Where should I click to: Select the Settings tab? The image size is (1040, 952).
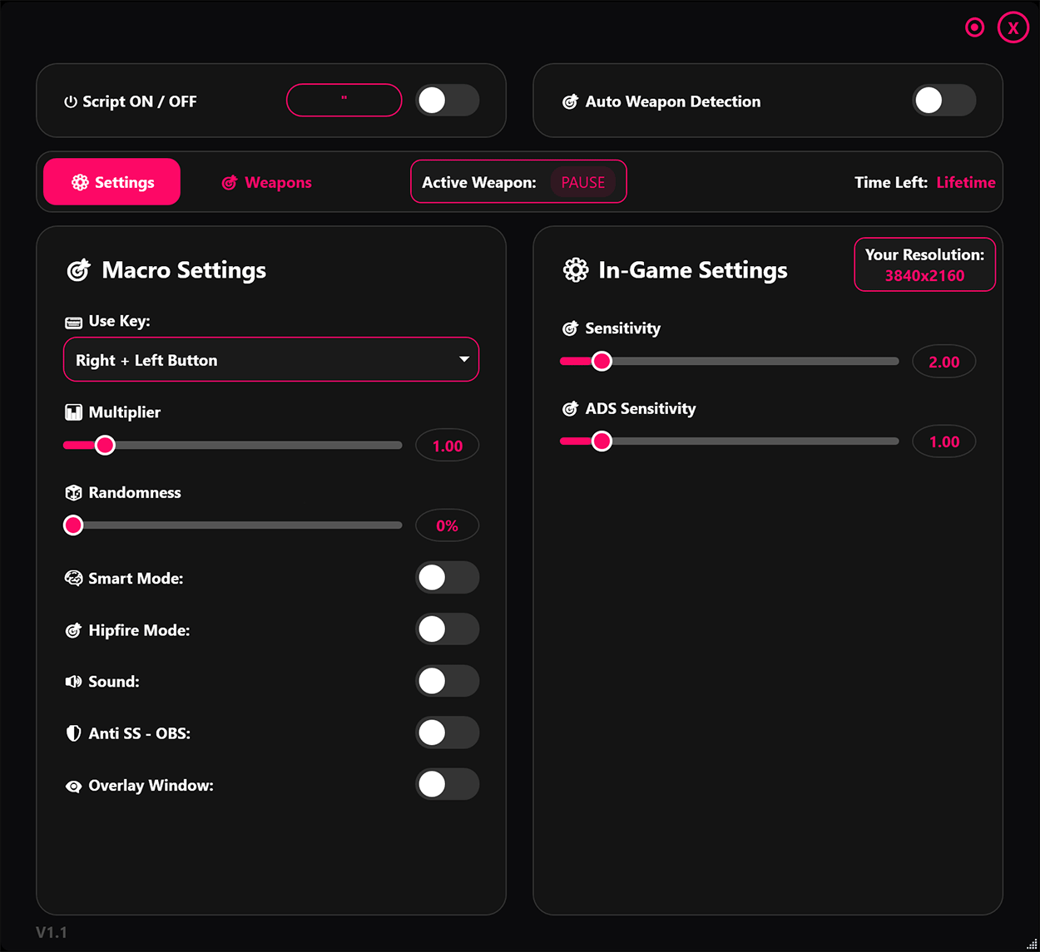click(x=111, y=181)
